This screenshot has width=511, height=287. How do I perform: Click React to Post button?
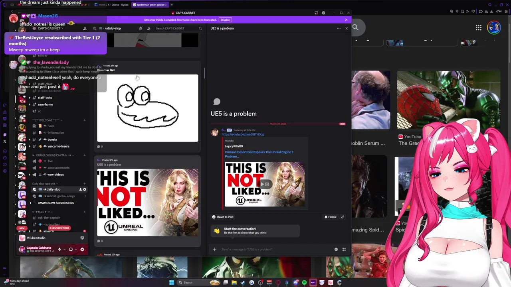pos(222,217)
